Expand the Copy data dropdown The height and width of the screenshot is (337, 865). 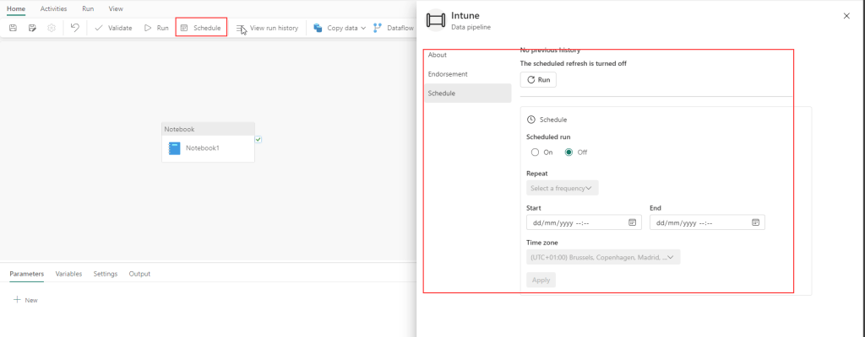click(362, 28)
